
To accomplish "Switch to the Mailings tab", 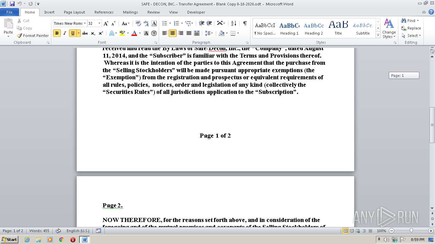I will [x=130, y=12].
